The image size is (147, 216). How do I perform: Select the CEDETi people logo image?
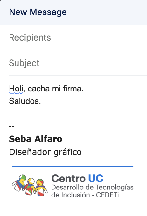point(30,185)
